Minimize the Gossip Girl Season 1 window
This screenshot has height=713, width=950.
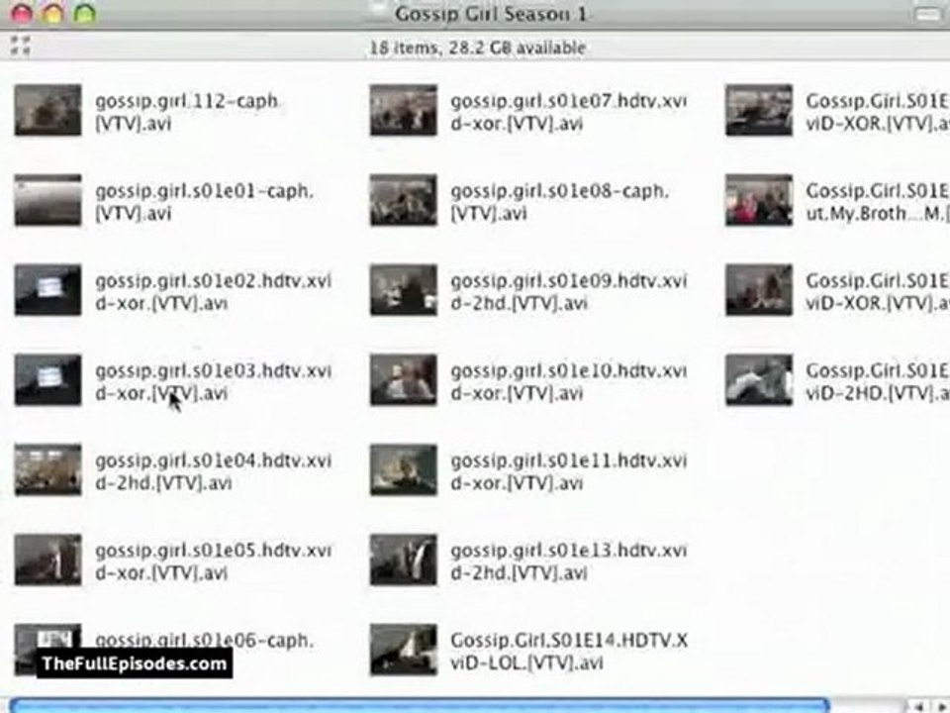coord(53,13)
